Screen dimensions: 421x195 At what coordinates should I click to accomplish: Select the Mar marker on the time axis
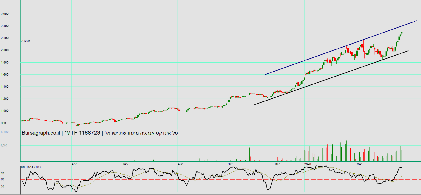tap(359, 164)
